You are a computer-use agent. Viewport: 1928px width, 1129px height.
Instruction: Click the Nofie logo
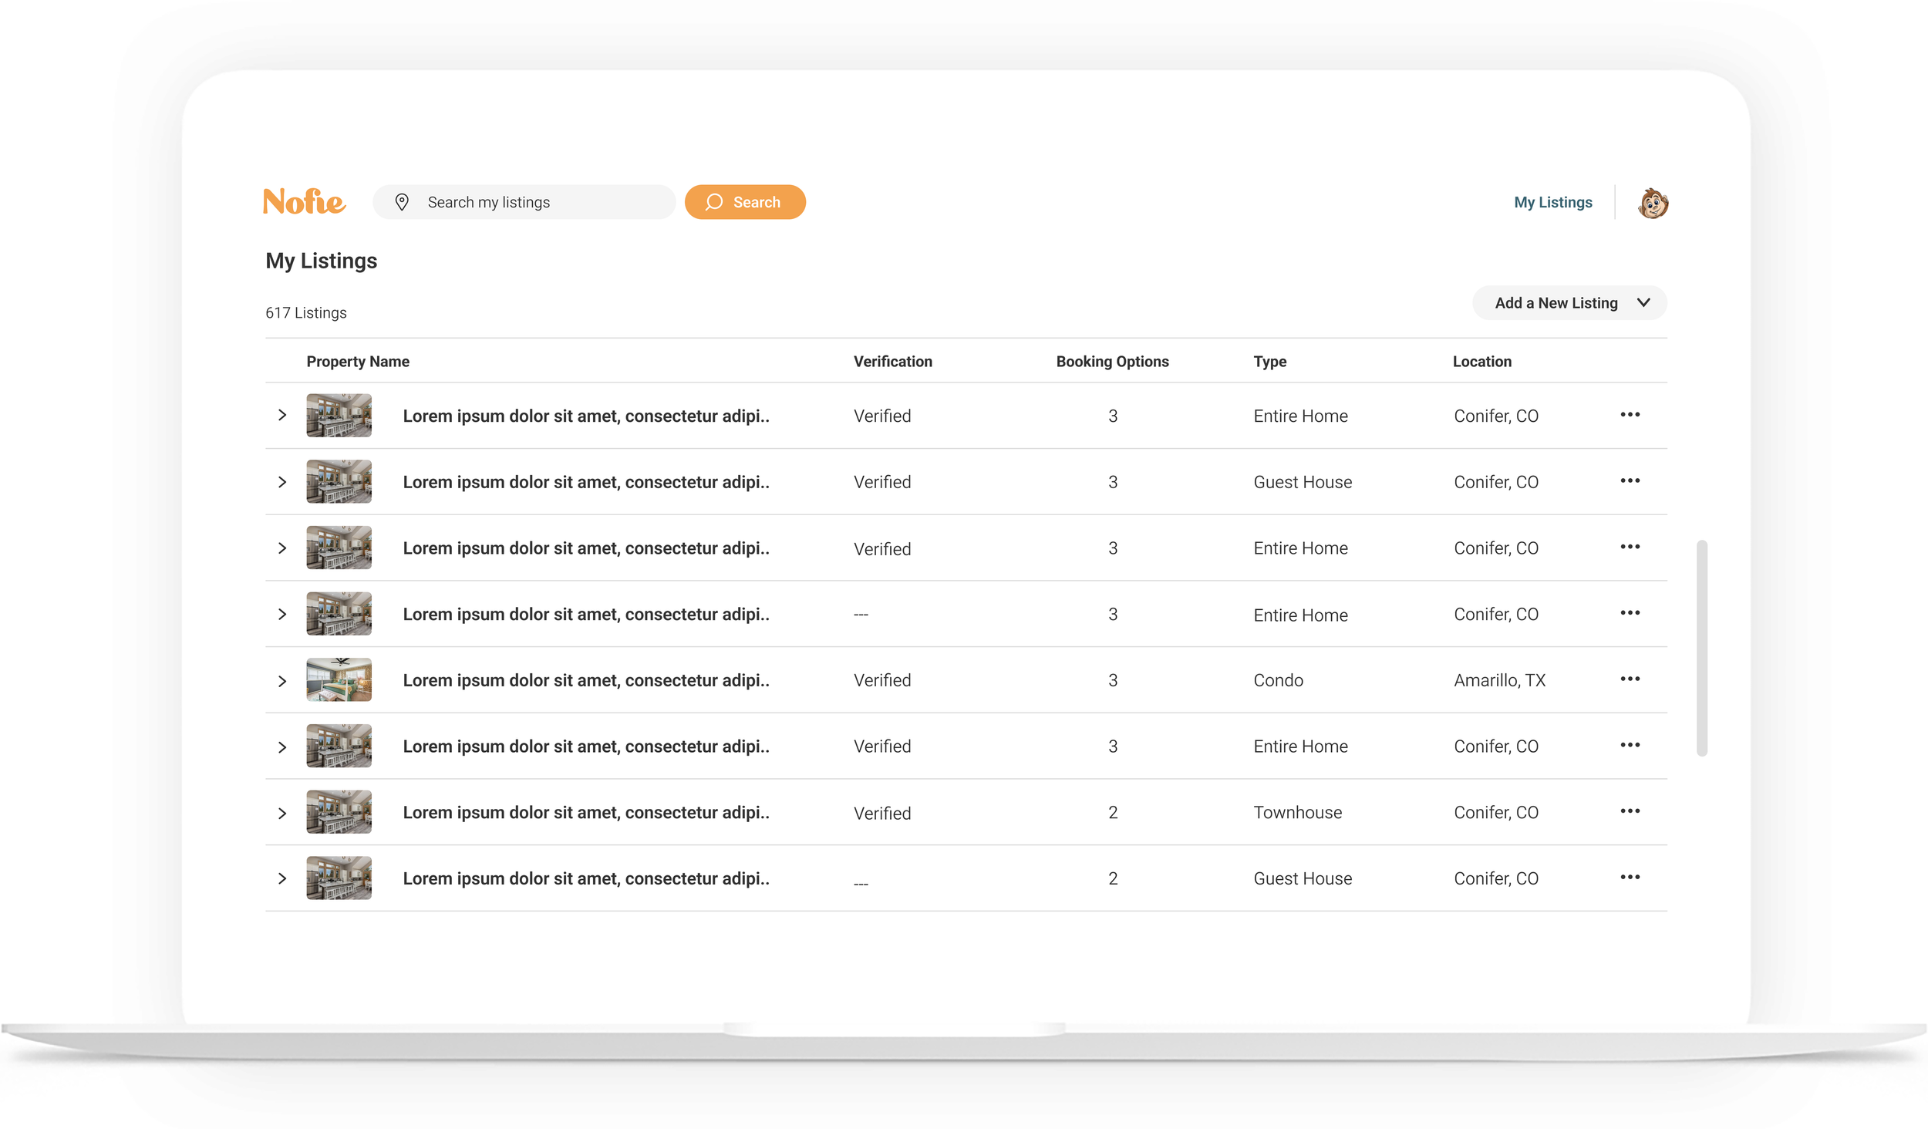pos(304,201)
